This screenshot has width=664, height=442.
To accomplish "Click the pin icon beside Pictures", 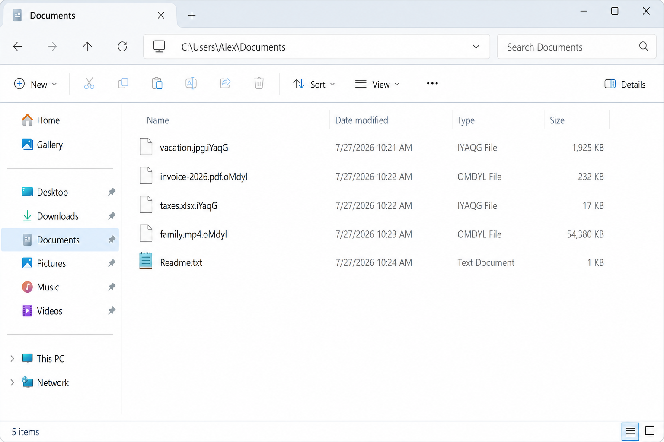I will (112, 263).
